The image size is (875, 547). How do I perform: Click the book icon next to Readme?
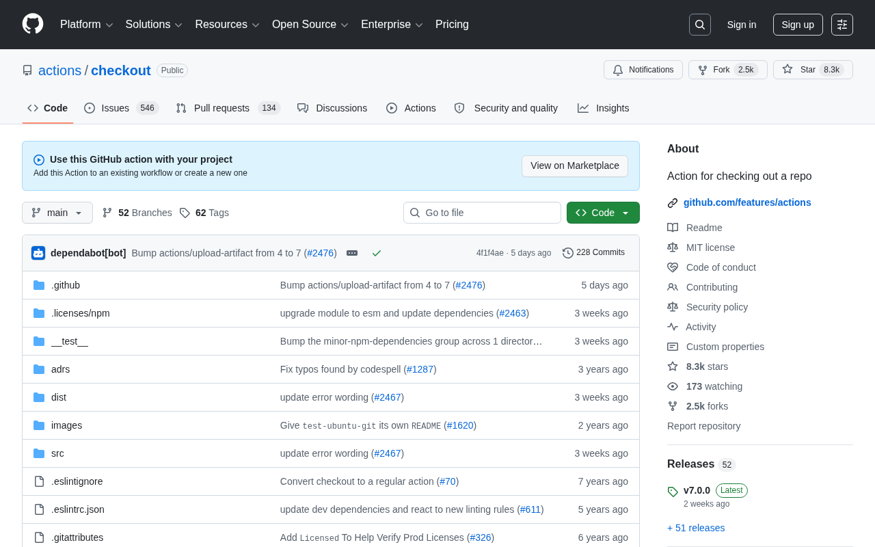point(673,228)
